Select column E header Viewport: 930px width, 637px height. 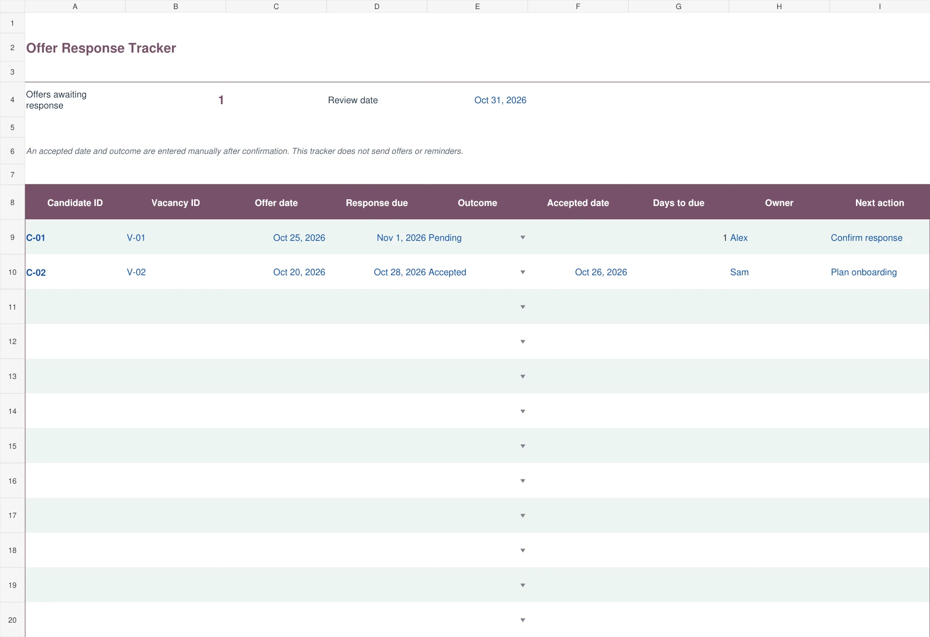[x=477, y=6]
